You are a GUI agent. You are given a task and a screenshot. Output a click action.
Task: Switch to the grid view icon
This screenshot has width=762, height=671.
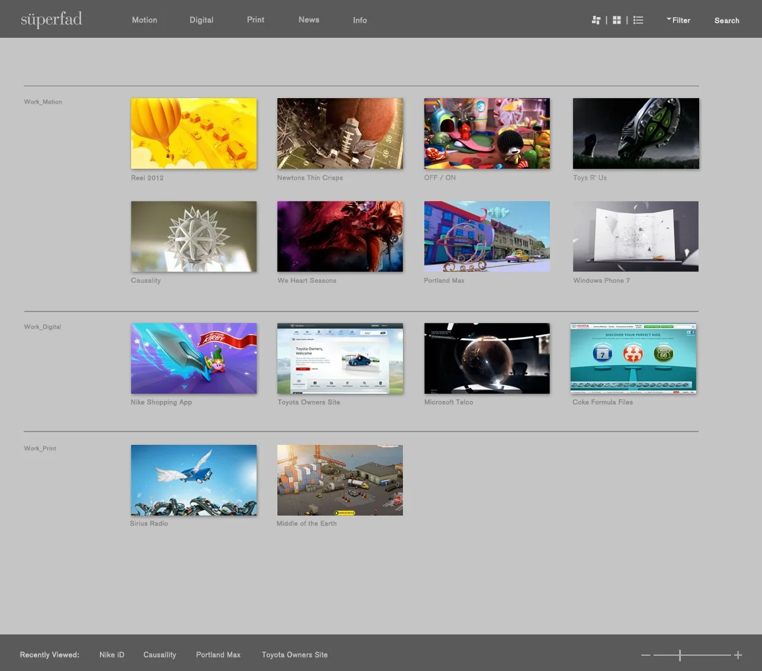(x=617, y=20)
